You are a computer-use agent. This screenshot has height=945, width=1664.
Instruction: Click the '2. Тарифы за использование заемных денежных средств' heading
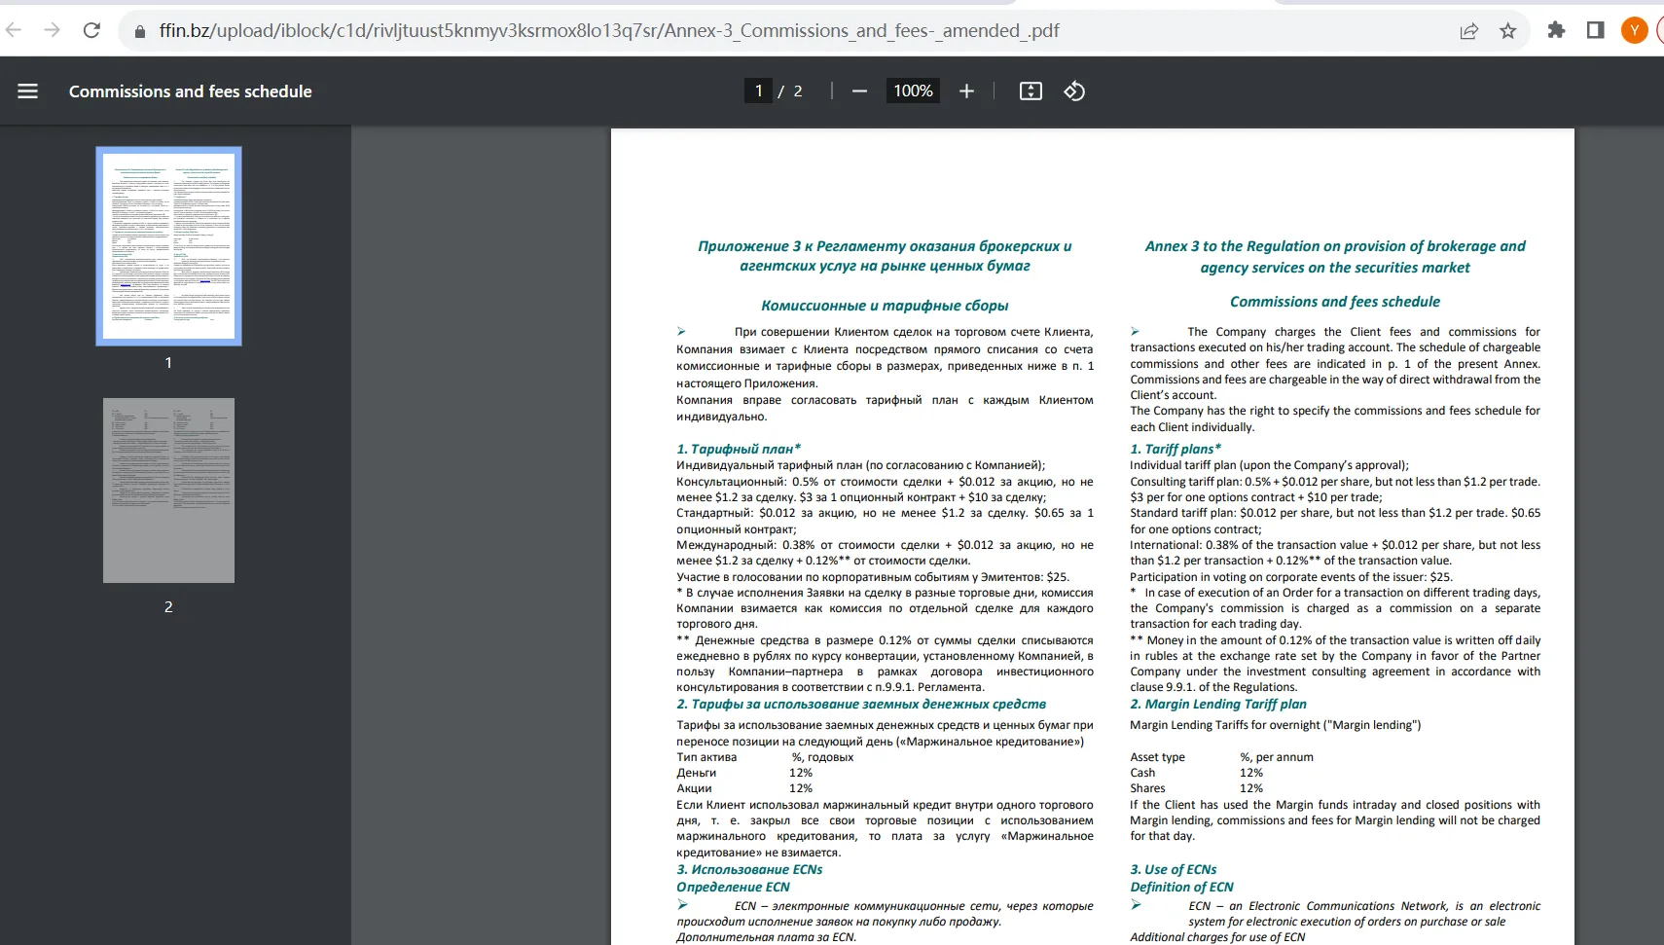tap(861, 704)
